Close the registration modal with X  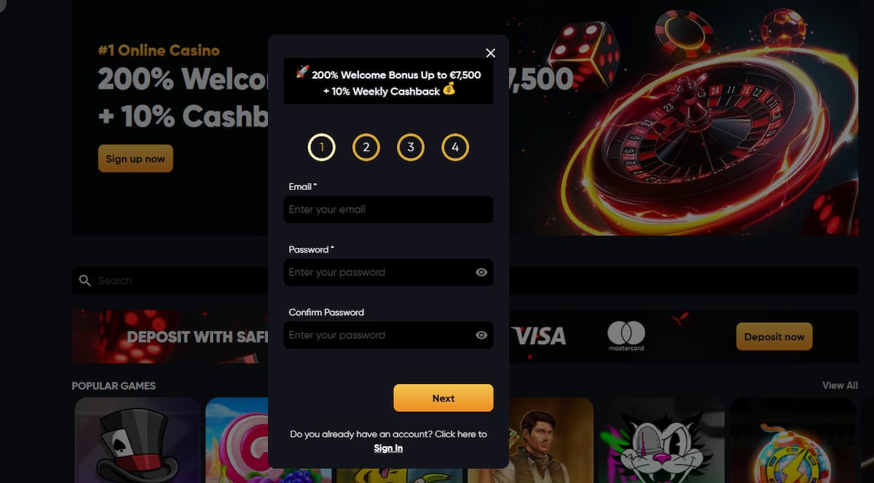[490, 53]
